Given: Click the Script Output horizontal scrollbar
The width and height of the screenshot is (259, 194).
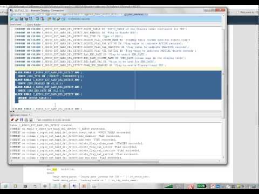Looking at the screenshot, I should tap(99, 161).
